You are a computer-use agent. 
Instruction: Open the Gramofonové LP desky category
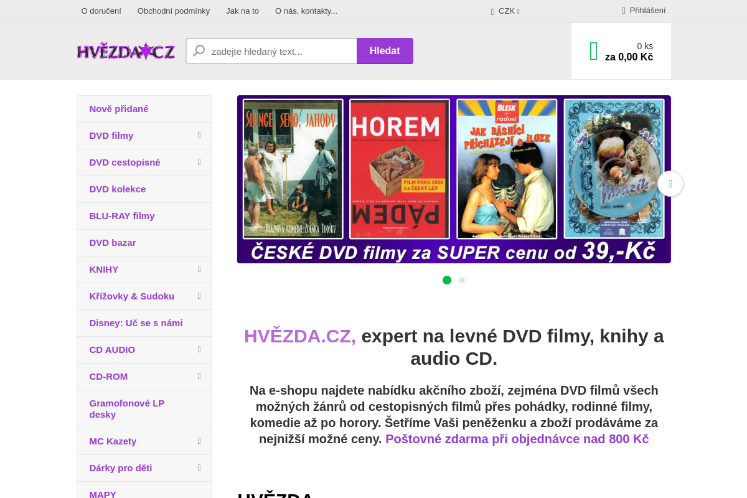point(144,409)
